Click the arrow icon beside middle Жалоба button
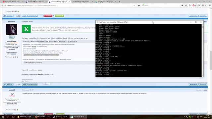Screen dimensions: 212x119 pyautogui.click(x=4, y=84)
